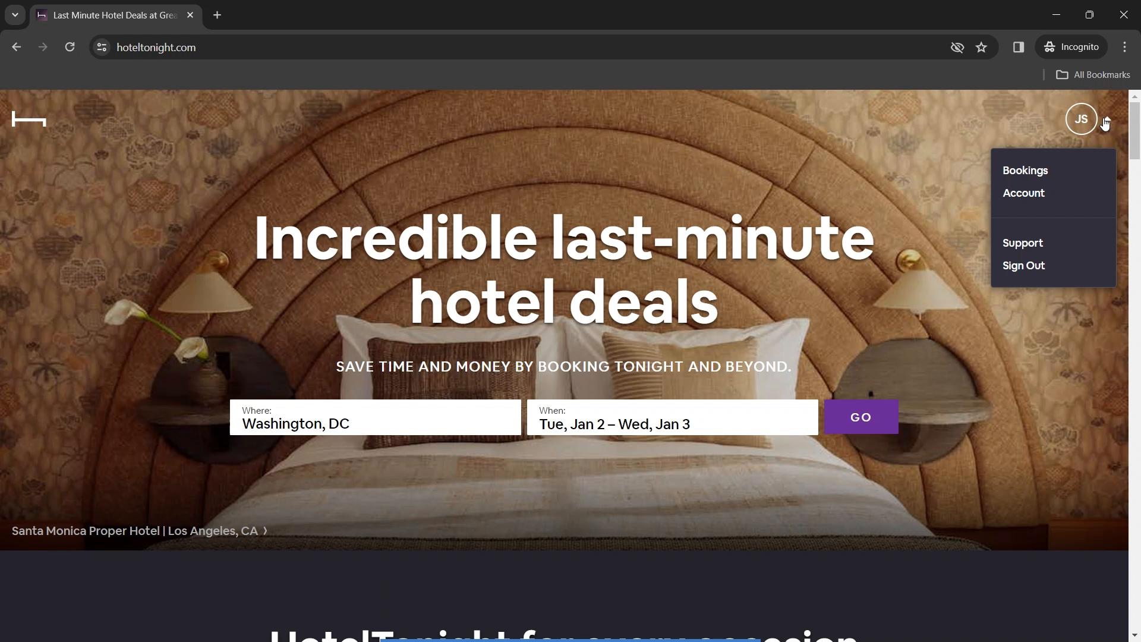1141x642 pixels.
Task: Click the browser tab list dropdown arrow
Action: (14, 15)
